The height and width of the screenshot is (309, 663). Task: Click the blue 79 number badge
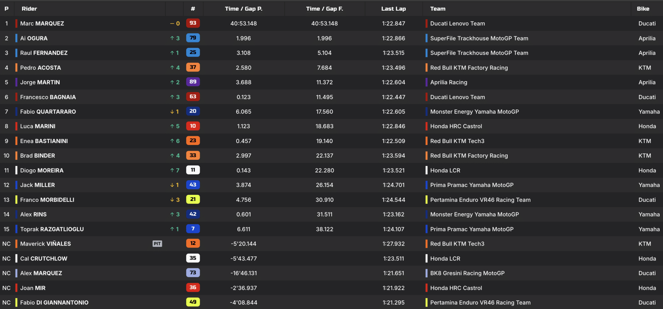point(193,38)
